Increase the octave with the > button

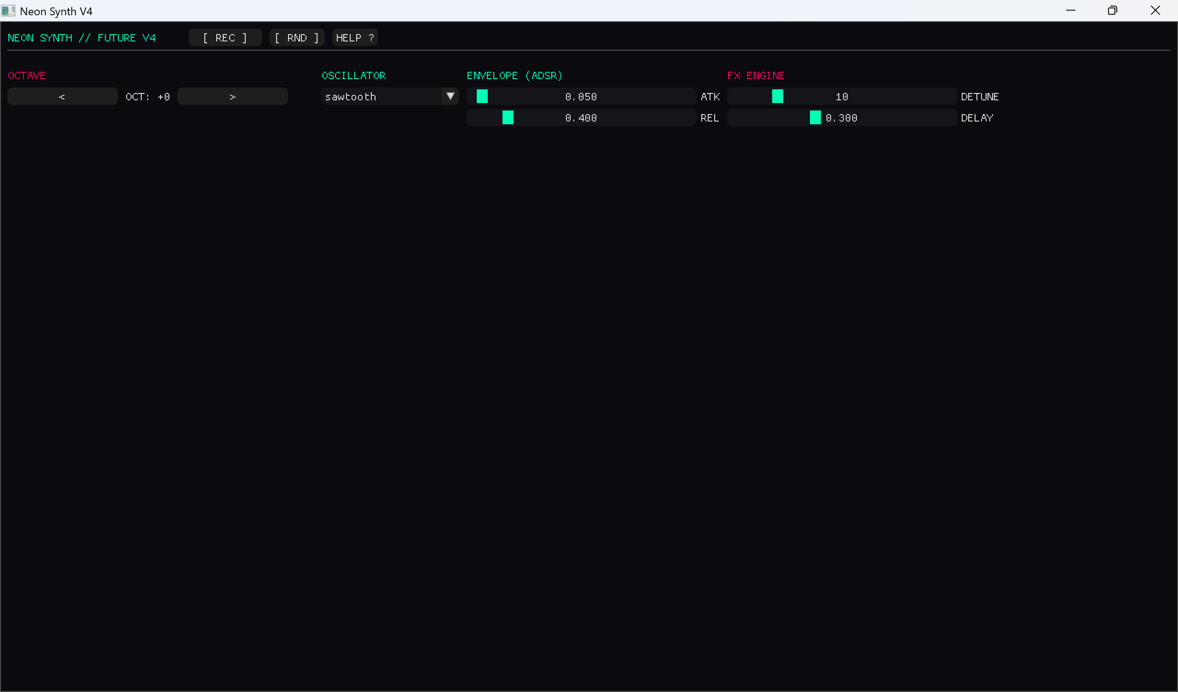[232, 96]
